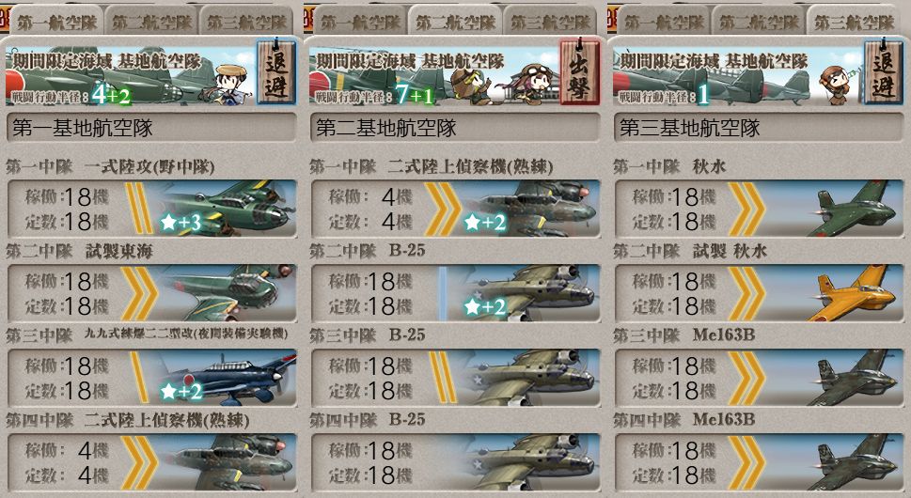This screenshot has width=911, height=498.
Task: Toggle the 出撃 wooden tag of second air base
Action: pos(580,72)
